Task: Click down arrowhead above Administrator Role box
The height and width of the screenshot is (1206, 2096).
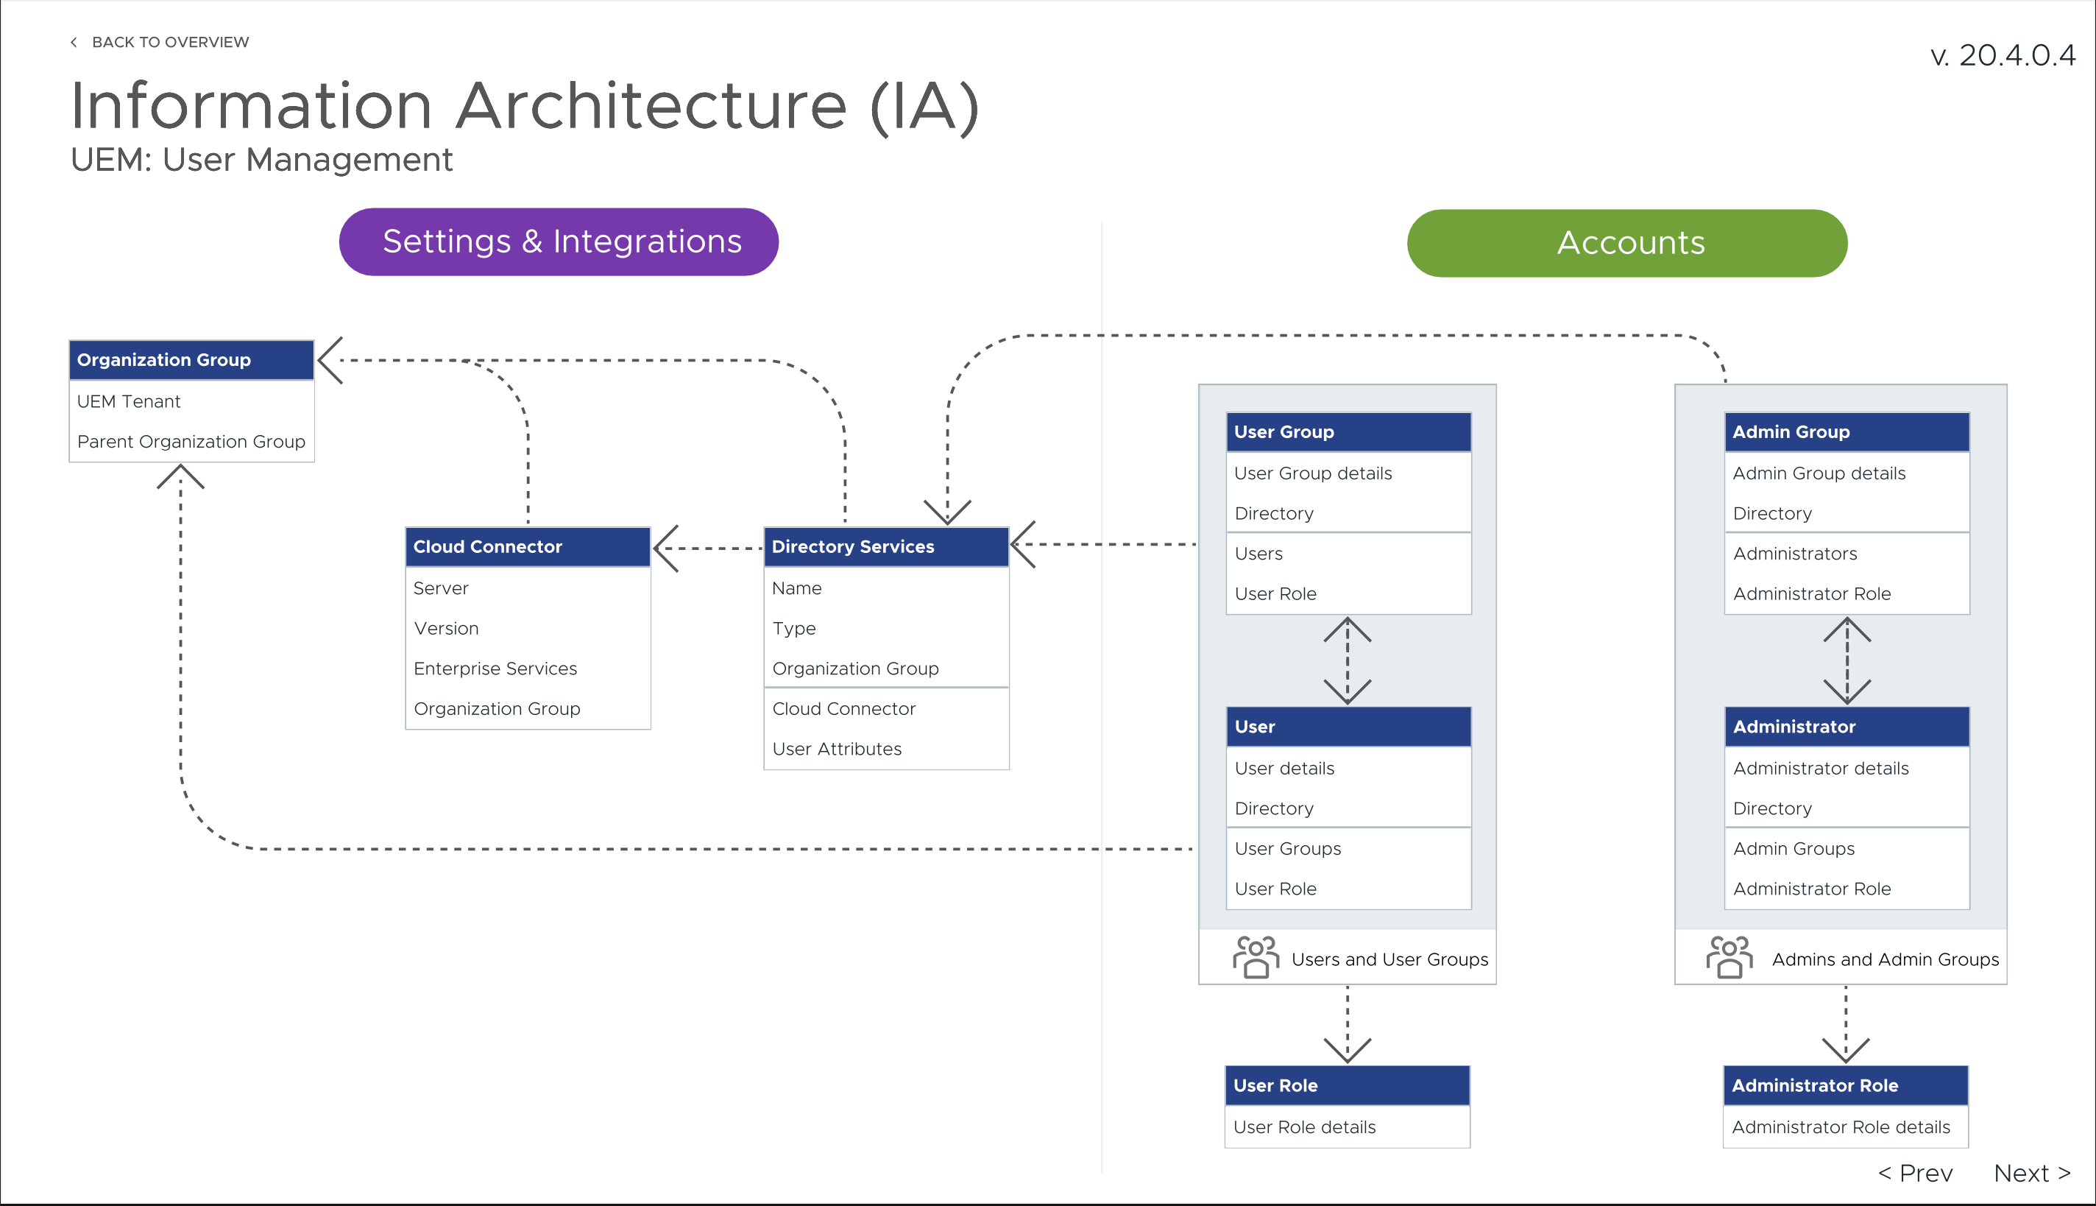Action: [x=1845, y=1049]
